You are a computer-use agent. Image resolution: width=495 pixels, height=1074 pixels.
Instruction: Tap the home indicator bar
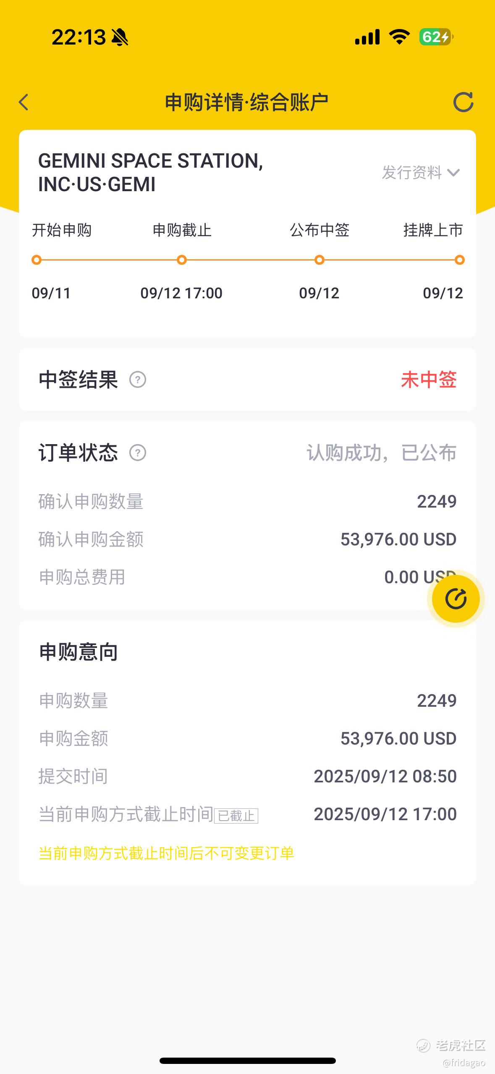click(248, 1061)
